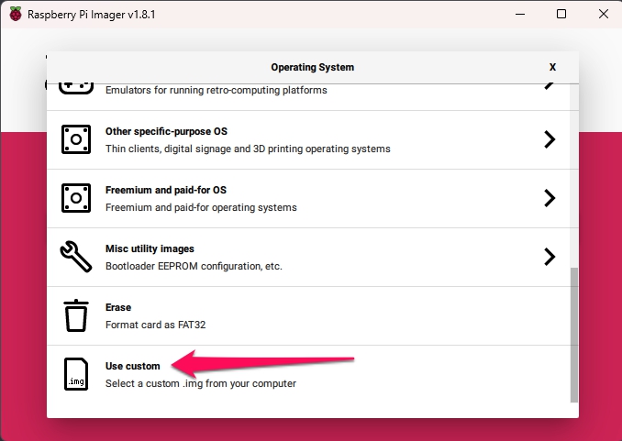622x441 pixels.
Task: Open the Misc utility images entry
Action: point(308,258)
